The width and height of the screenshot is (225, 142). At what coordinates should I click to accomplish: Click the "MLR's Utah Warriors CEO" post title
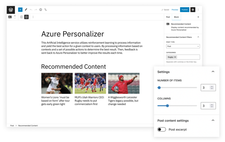[89, 101]
